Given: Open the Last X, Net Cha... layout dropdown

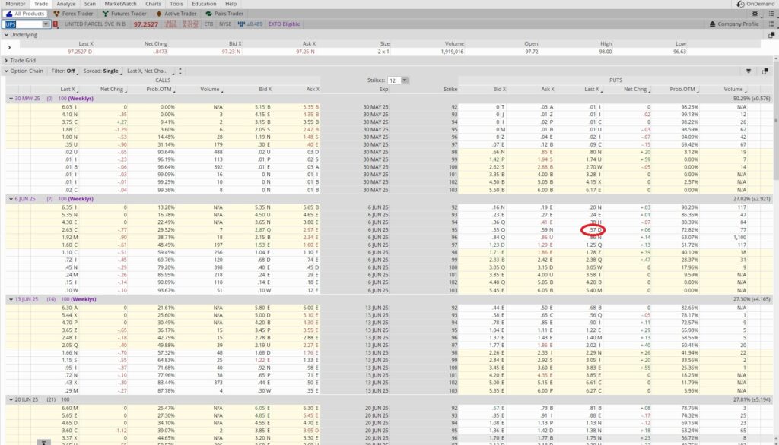Looking at the screenshot, I should click(149, 71).
